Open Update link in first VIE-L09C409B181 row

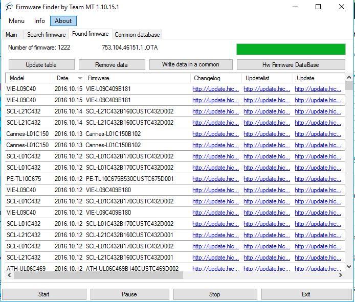click(x=318, y=89)
